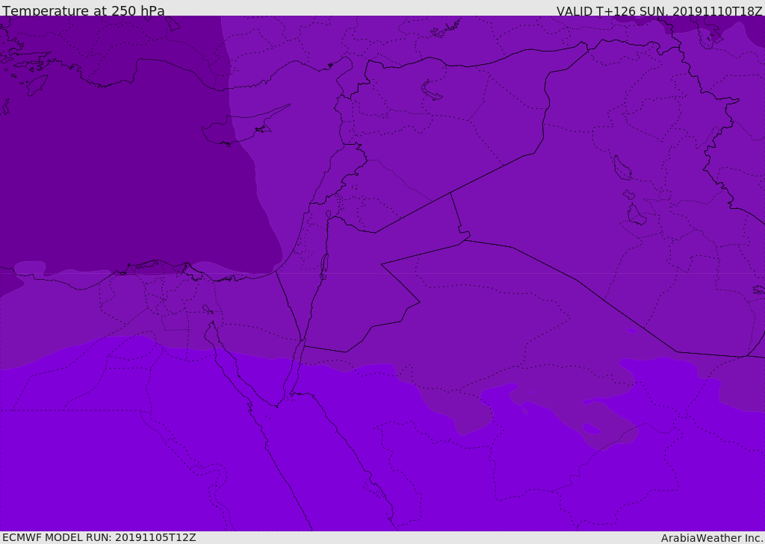
Task: Click the 'Temperature at 250 hPa' title
Action: pyautogui.click(x=84, y=10)
